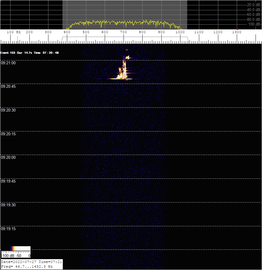The height and width of the screenshot is (270, 262).
Task: Click the 1200 Hz frequency ruler label
Action: click(218, 32)
